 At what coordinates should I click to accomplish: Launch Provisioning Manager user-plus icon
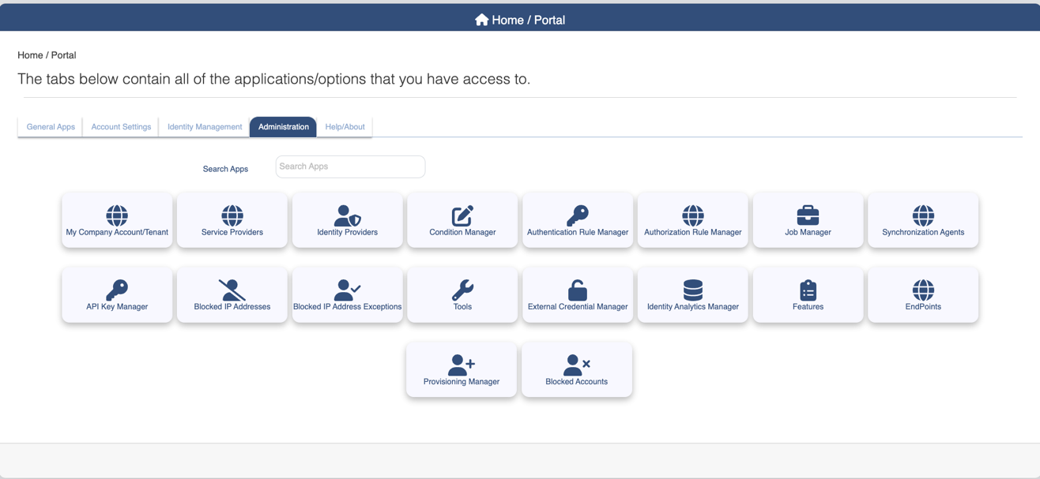click(x=462, y=365)
